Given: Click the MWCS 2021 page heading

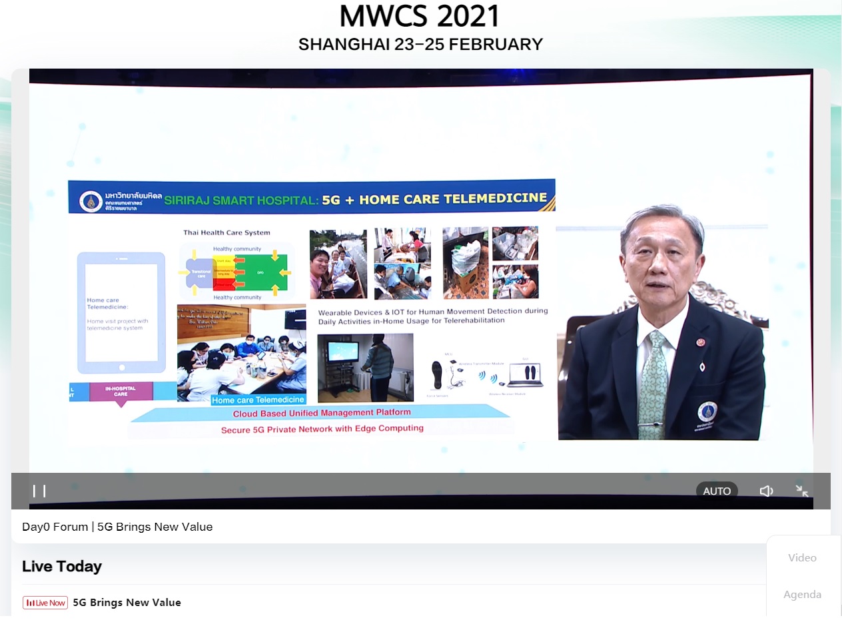Looking at the screenshot, I should coord(420,16).
